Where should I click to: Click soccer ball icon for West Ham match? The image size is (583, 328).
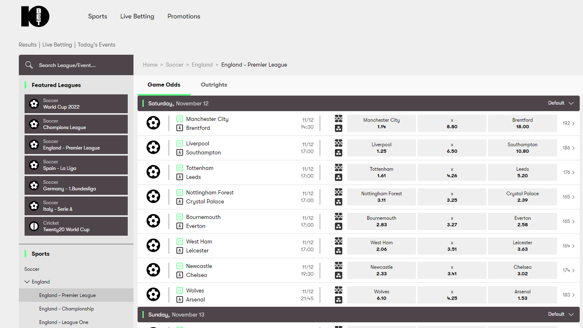[x=154, y=245]
